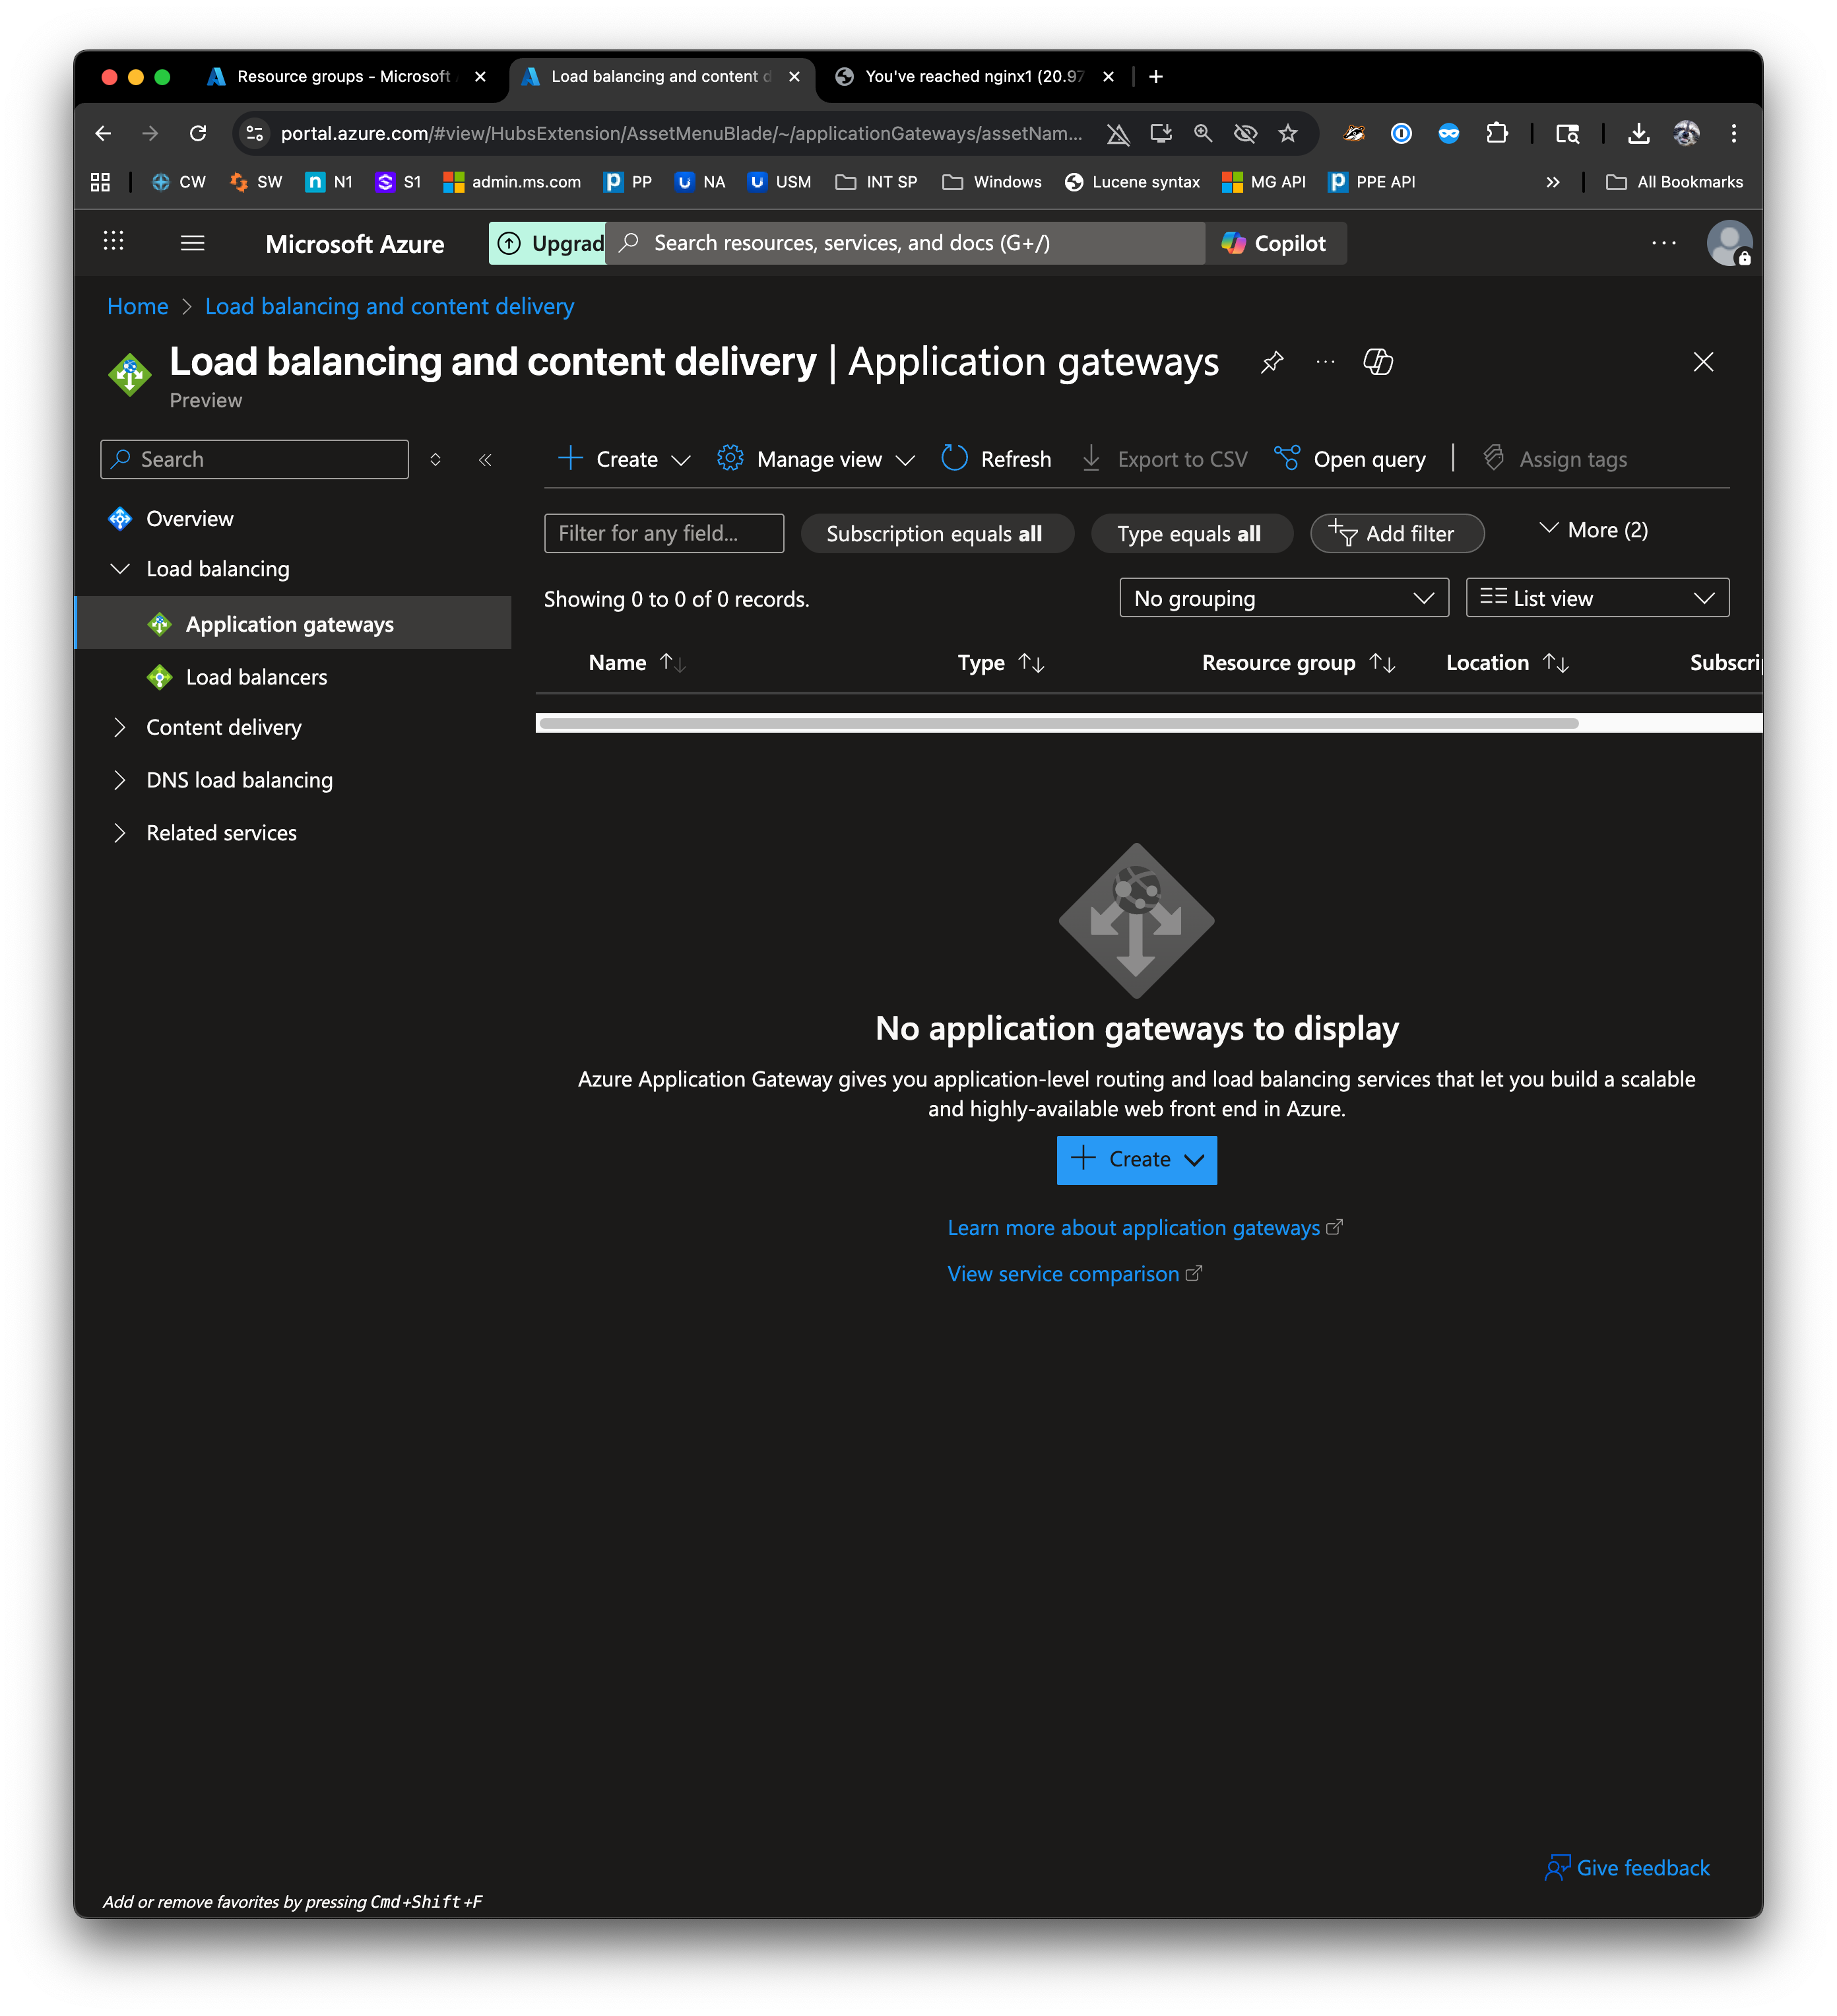Click the Open query icon
The height and width of the screenshot is (2016, 1837).
pos(1286,459)
